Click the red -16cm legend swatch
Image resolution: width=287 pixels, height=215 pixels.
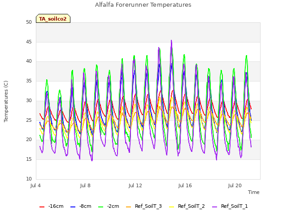click(x=42, y=207)
